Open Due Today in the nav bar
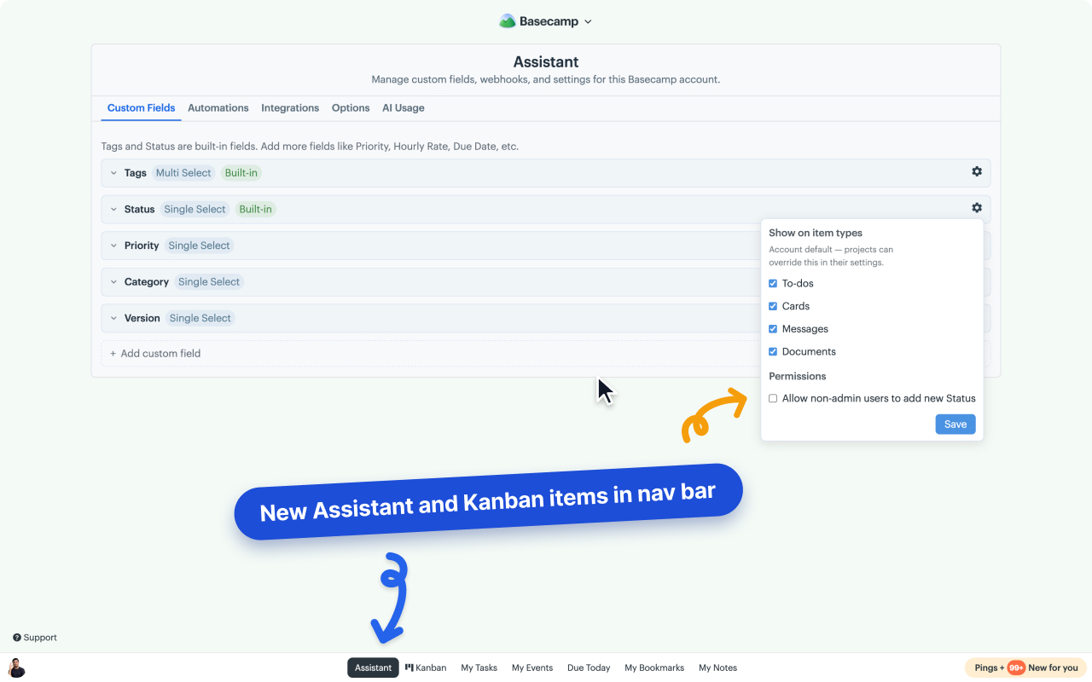Image resolution: width=1092 pixels, height=682 pixels. [x=589, y=668]
